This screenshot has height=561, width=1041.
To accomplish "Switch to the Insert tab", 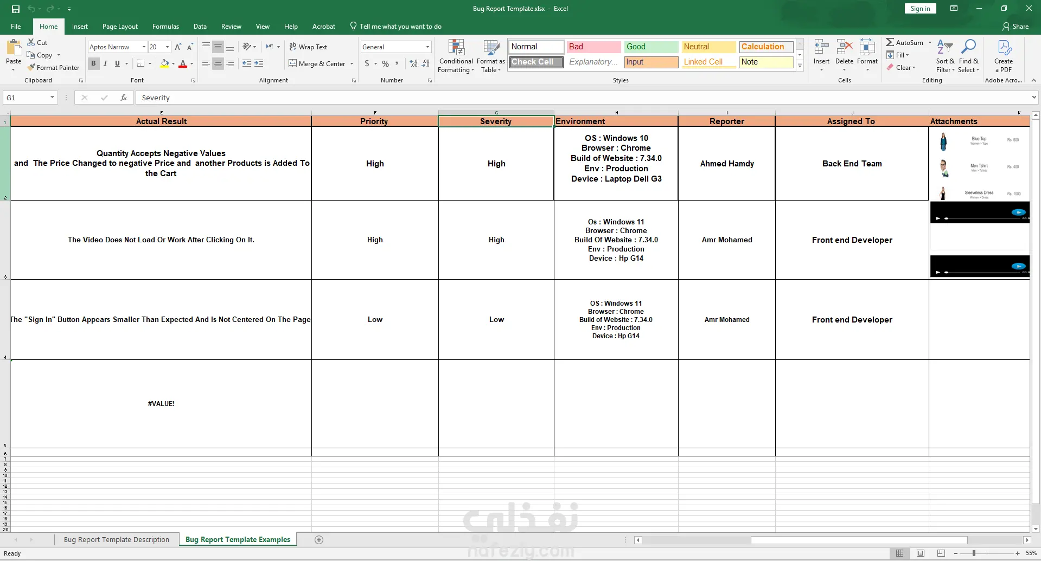I will point(80,26).
